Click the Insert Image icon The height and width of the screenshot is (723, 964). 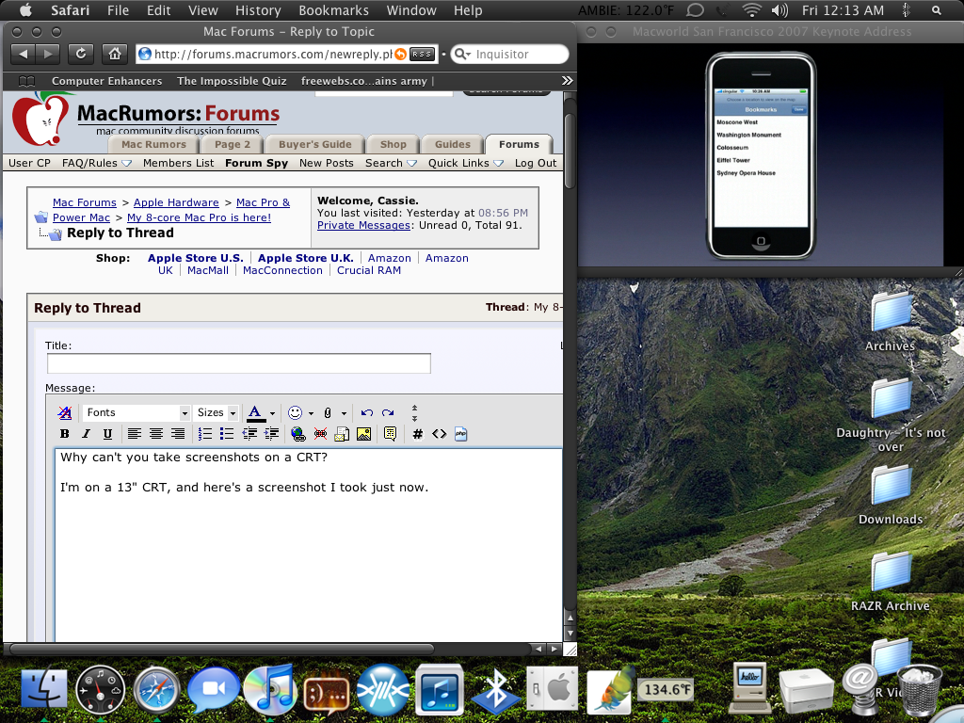[364, 434]
